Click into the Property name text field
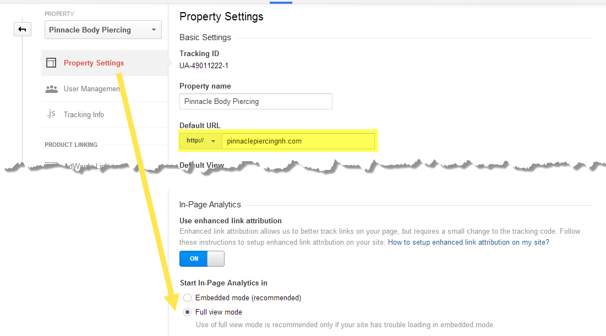 pyautogui.click(x=256, y=101)
